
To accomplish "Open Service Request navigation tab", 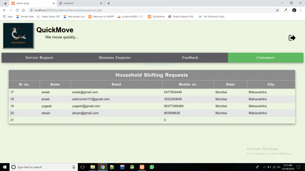I will (x=39, y=58).
